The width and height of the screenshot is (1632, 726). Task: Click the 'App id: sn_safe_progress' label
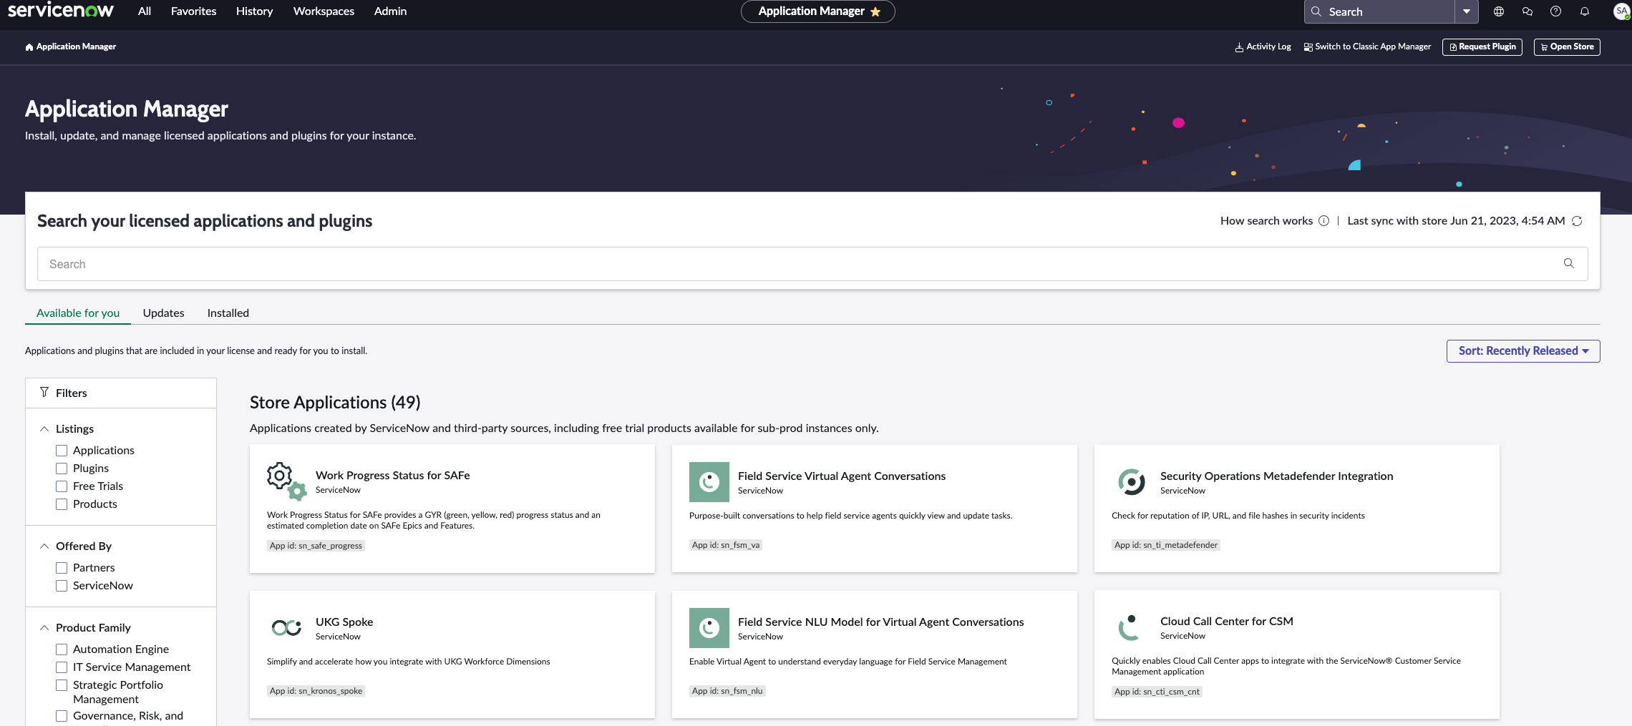[x=316, y=546]
